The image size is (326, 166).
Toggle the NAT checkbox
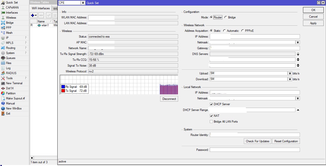(211, 116)
